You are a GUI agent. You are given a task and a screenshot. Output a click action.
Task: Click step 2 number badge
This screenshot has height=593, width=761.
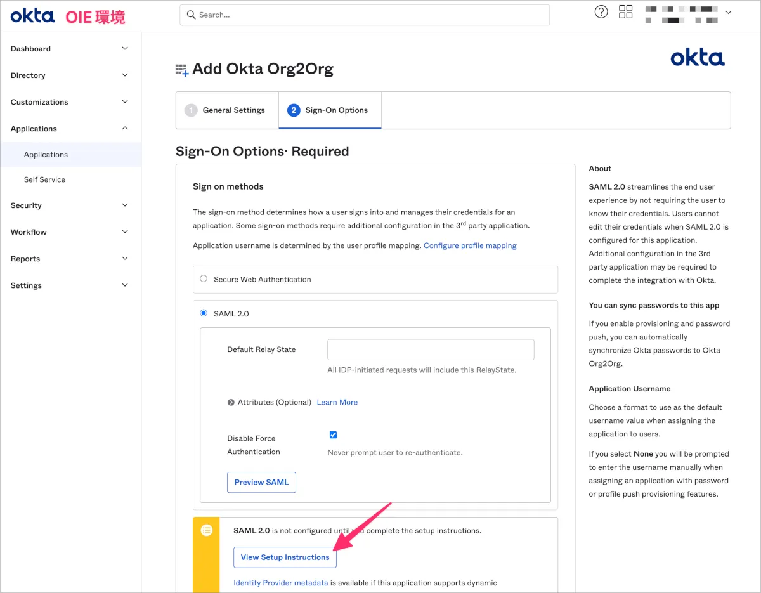(x=293, y=110)
